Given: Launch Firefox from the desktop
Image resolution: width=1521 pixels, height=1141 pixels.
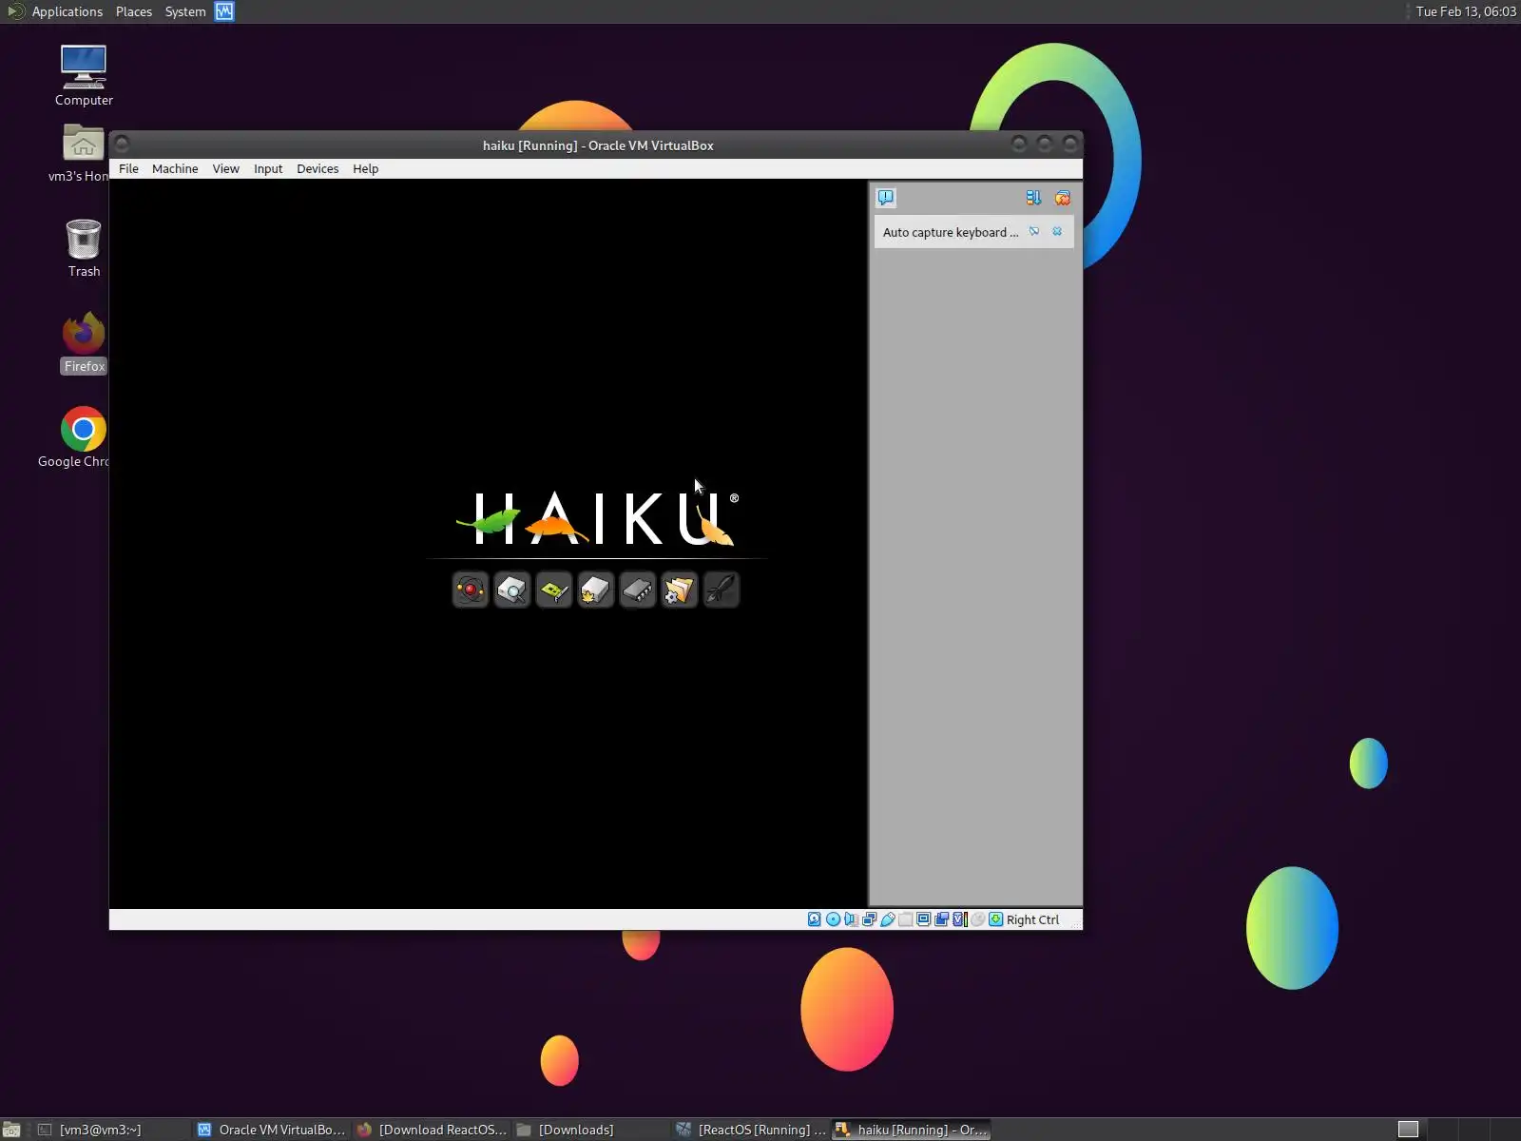Looking at the screenshot, I should (84, 343).
